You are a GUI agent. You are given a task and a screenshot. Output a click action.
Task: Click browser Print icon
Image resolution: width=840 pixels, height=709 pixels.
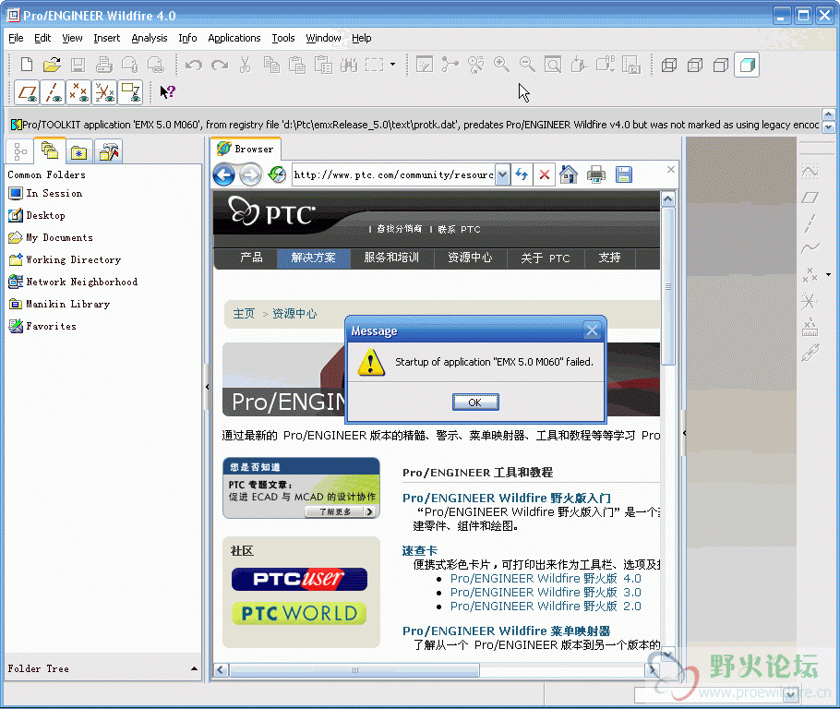[x=595, y=174]
